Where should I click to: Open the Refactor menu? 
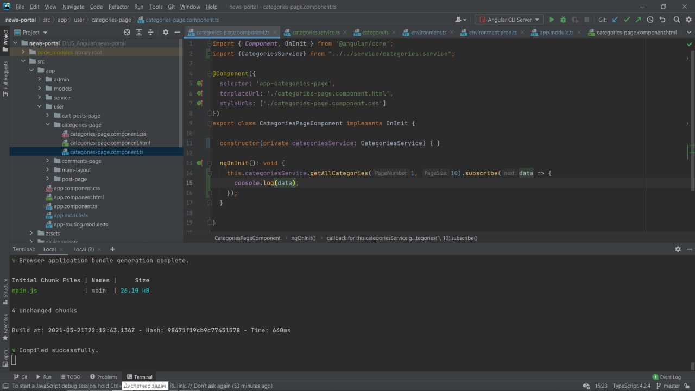118,7
